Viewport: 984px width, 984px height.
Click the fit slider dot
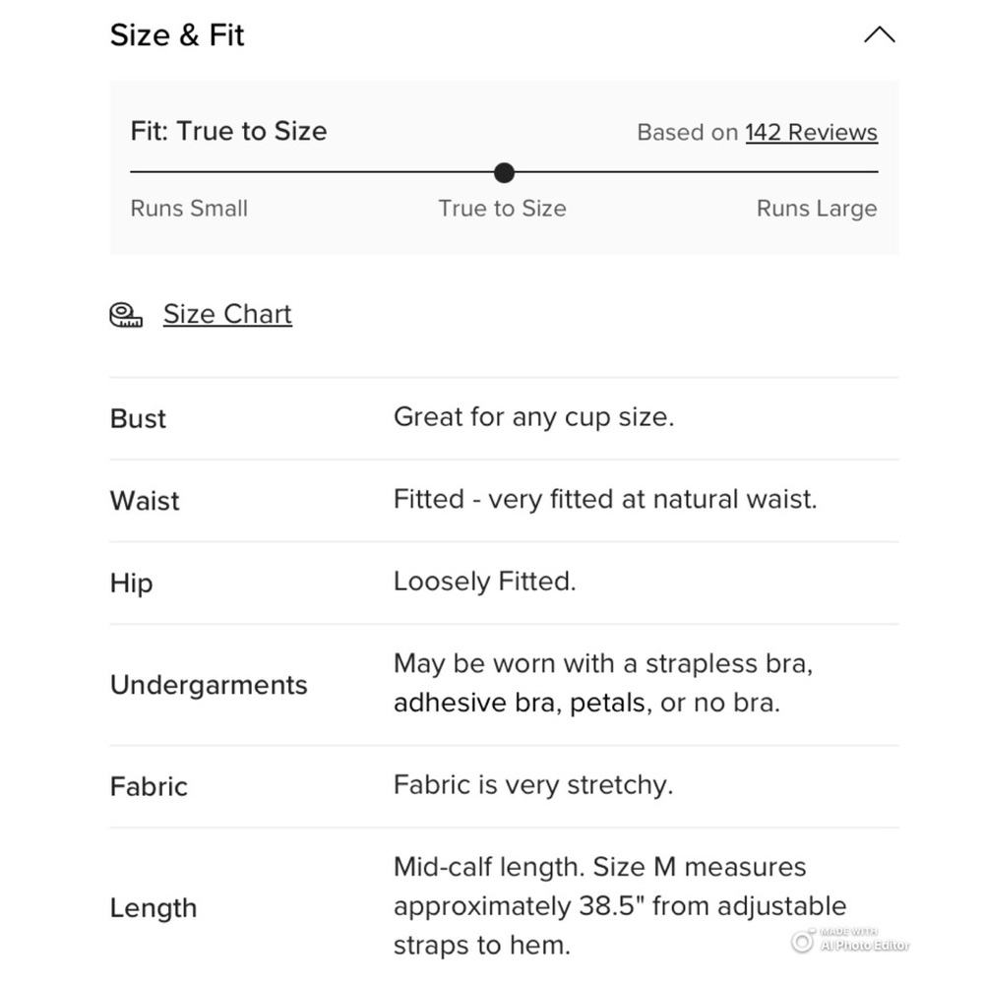(x=504, y=173)
